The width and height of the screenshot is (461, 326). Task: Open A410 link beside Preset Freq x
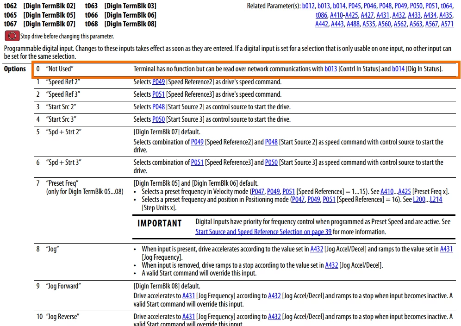coord(387,192)
